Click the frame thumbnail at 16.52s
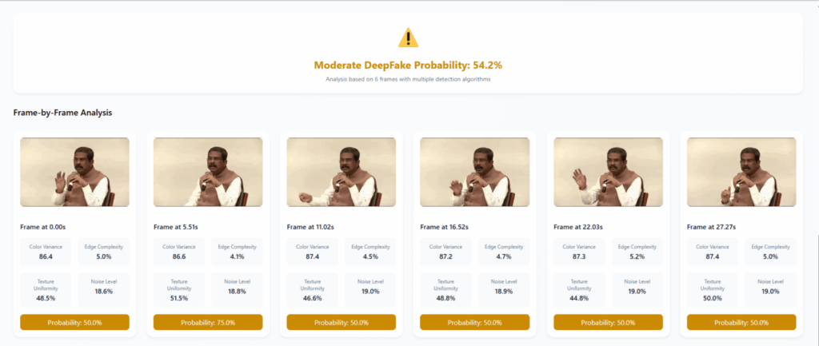The image size is (819, 346). pos(474,172)
